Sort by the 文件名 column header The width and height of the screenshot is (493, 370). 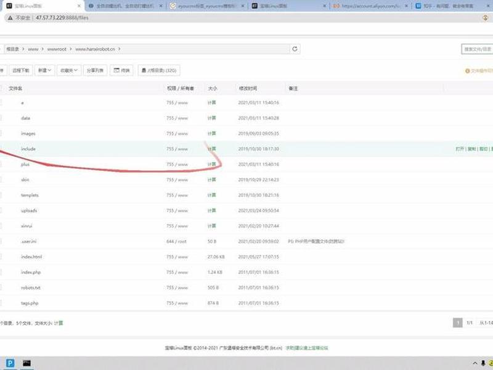[x=15, y=88]
